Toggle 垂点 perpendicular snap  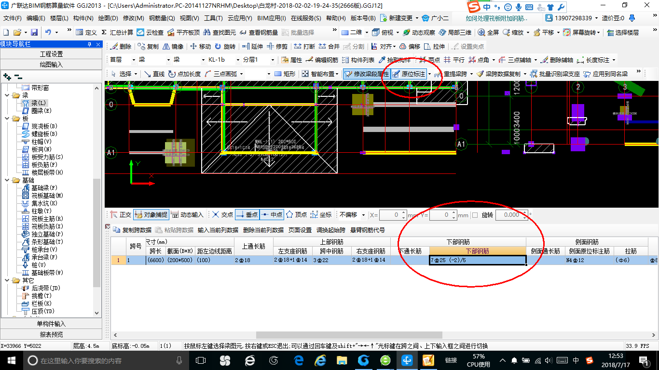tap(247, 214)
